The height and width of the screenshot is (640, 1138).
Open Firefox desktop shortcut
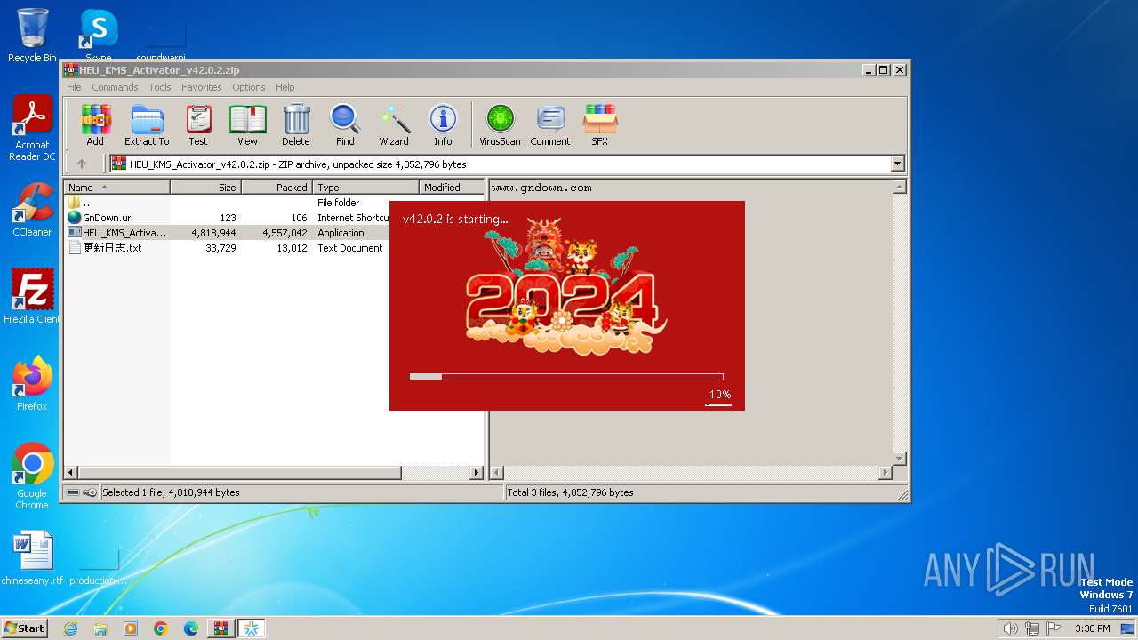32,384
